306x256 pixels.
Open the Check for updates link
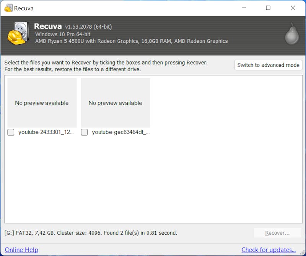tap(269, 250)
